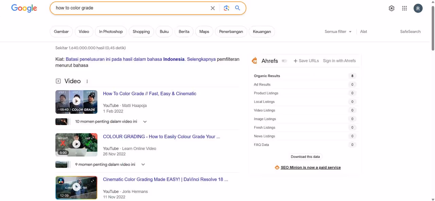Click the Selengkapnya link
The width and height of the screenshot is (435, 201).
point(201,59)
